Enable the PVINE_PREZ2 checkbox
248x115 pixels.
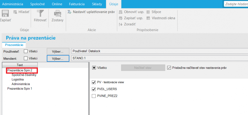(94, 96)
